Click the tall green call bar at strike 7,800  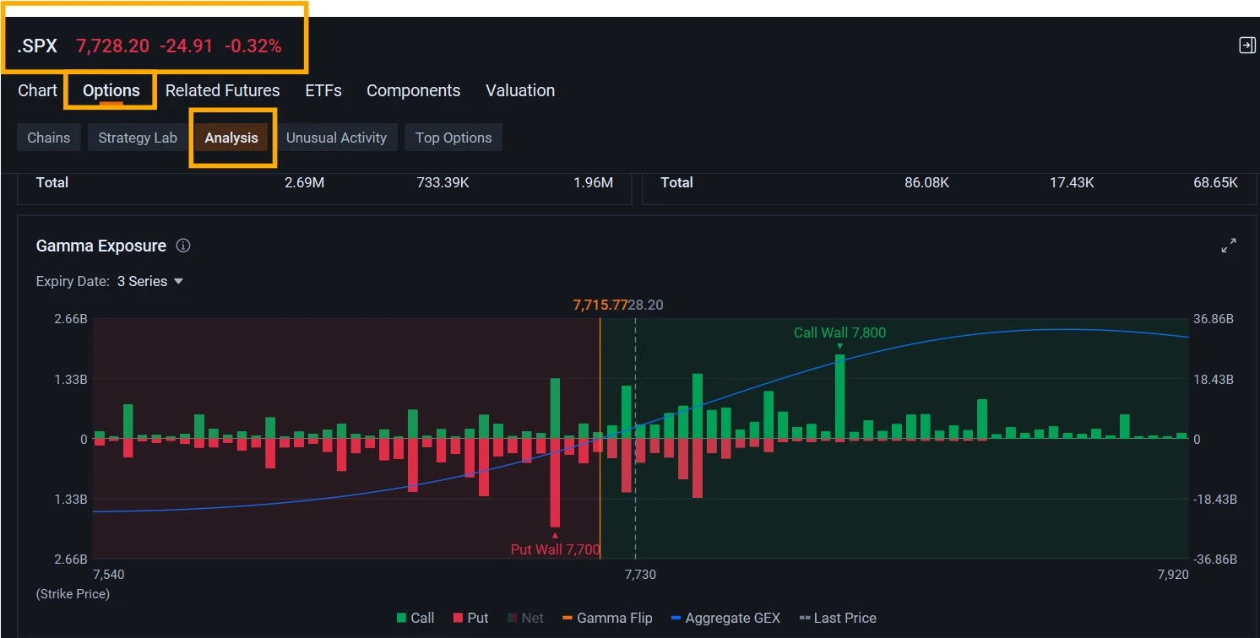click(839, 397)
